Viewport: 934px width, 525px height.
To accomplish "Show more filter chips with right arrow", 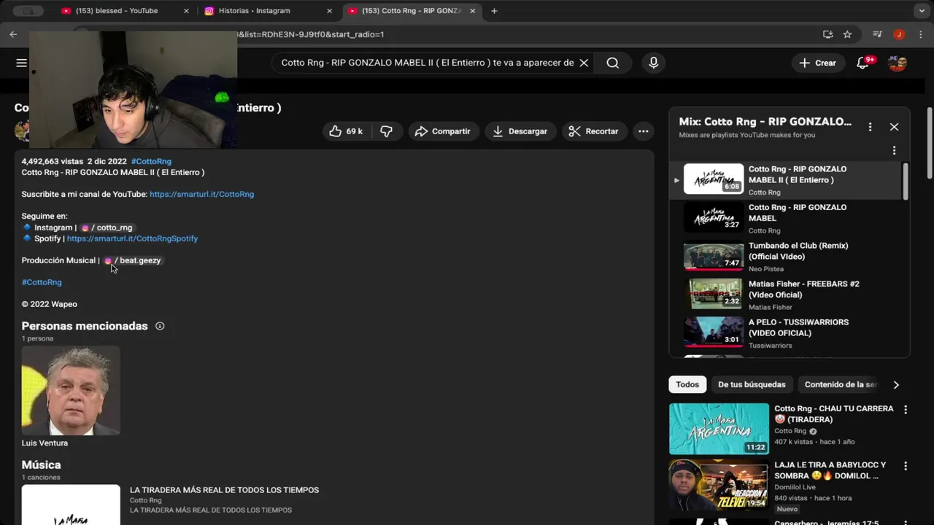I will pyautogui.click(x=896, y=384).
